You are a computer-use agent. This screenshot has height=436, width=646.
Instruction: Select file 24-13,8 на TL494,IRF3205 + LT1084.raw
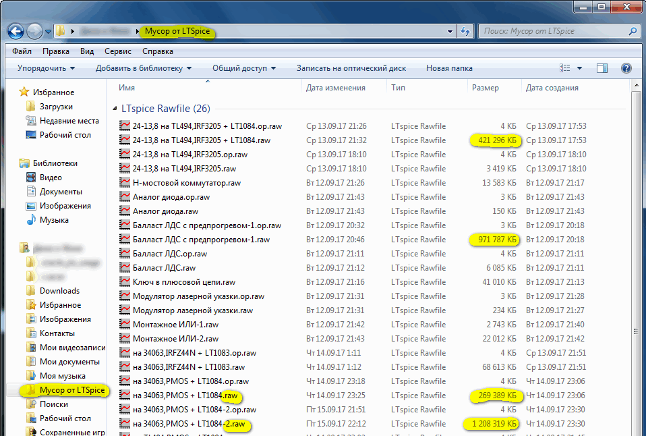pos(202,140)
